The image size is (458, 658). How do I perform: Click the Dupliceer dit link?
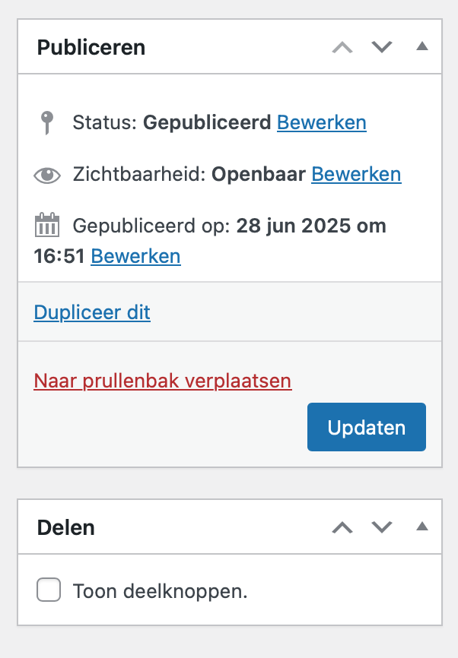(92, 312)
